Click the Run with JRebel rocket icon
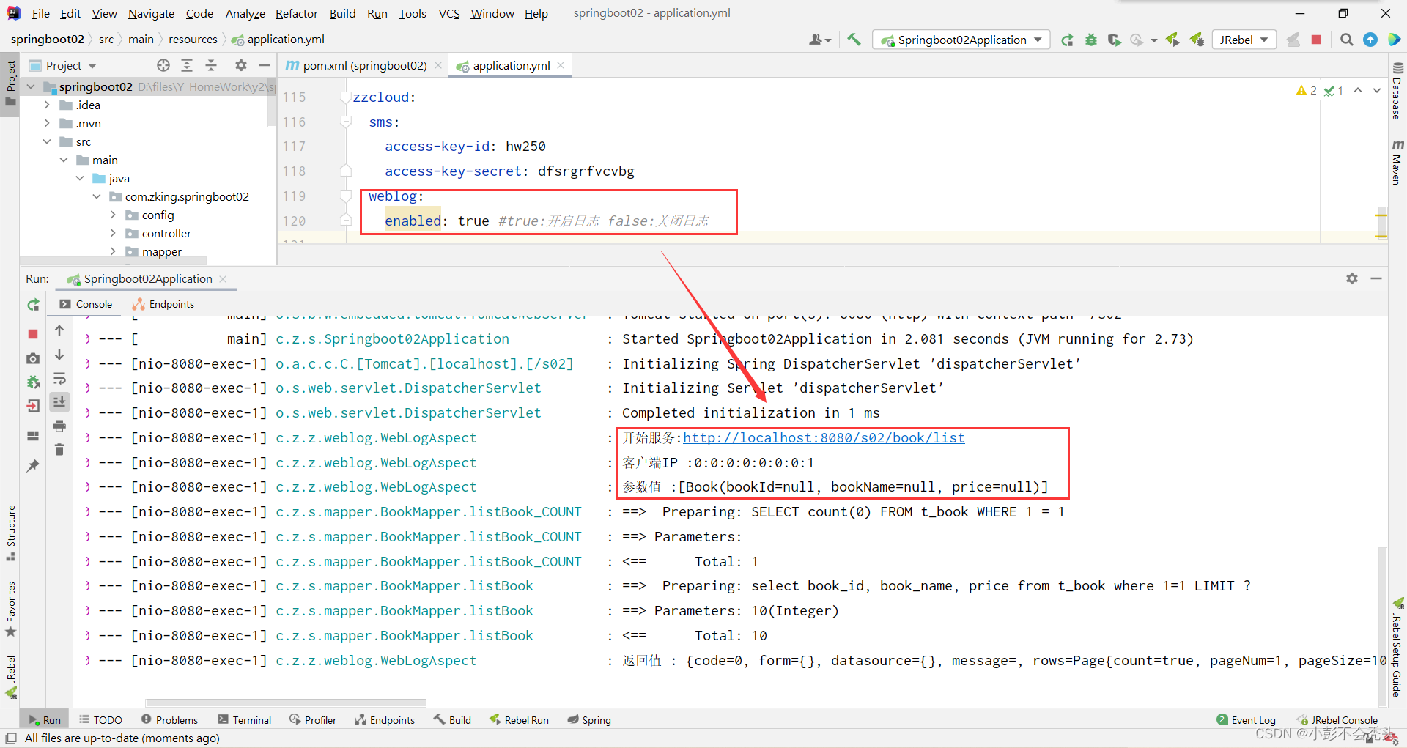 pos(1173,40)
